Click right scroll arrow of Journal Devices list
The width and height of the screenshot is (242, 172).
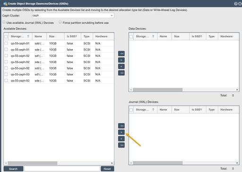(237, 163)
